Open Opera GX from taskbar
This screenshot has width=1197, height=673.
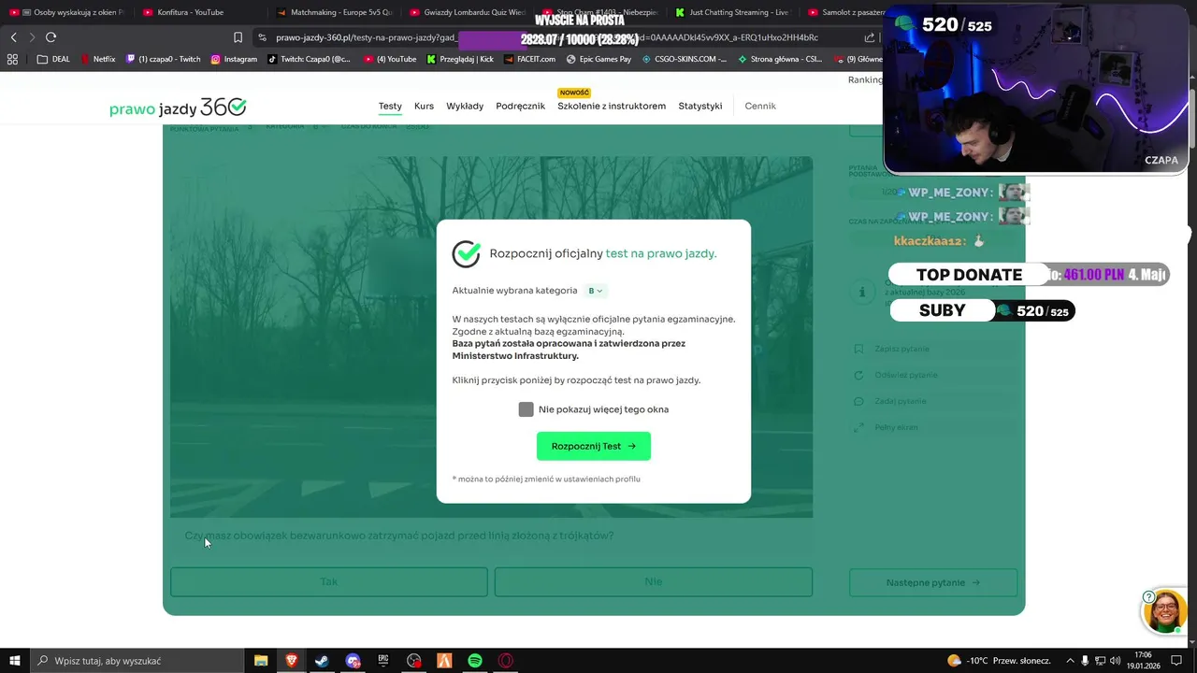[x=506, y=661]
